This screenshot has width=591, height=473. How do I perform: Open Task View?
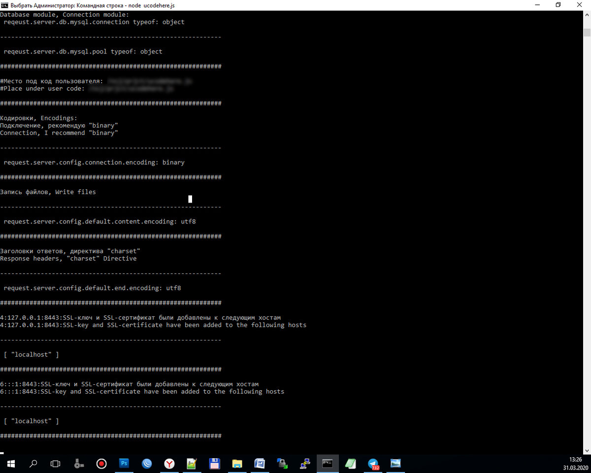coord(55,464)
